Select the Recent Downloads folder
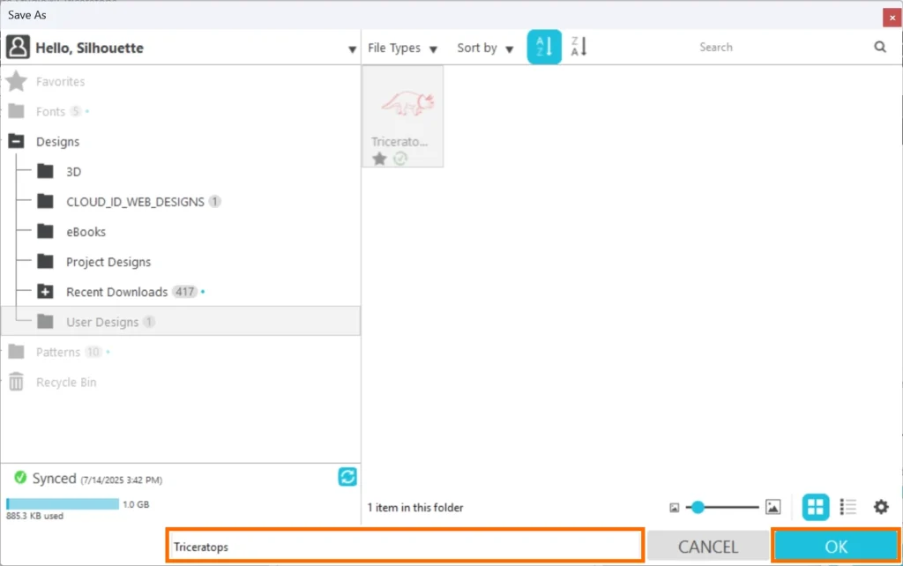The image size is (903, 566). tap(116, 292)
